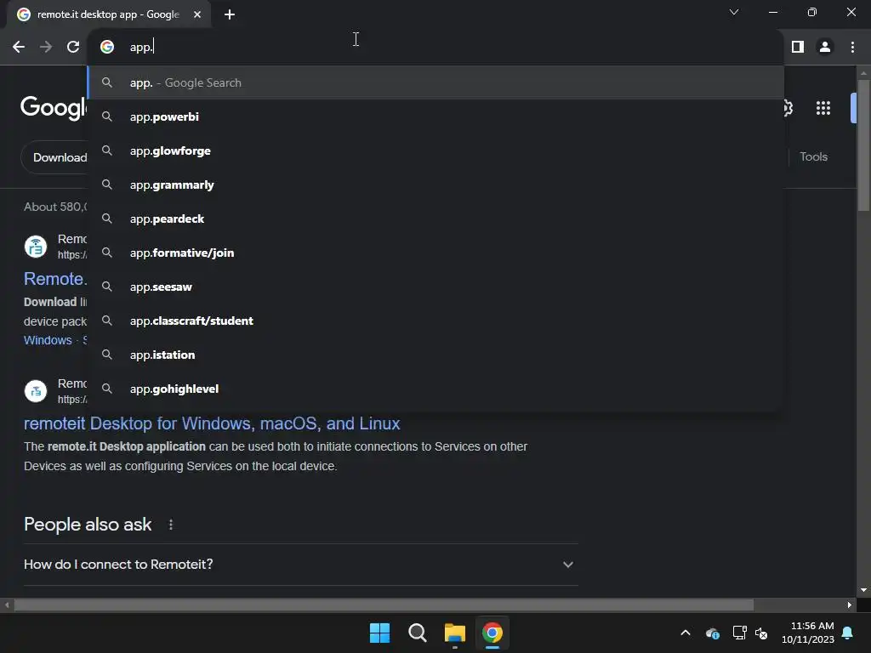The image size is (871, 653).
Task: Open the tab search chevron
Action: click(x=734, y=12)
